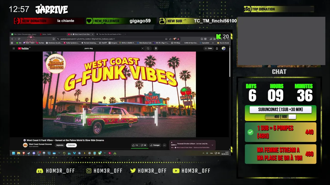This screenshot has width=330, height=185.
Task: Select the 'West Coast G Funk Vibes' tab
Action: point(80,34)
